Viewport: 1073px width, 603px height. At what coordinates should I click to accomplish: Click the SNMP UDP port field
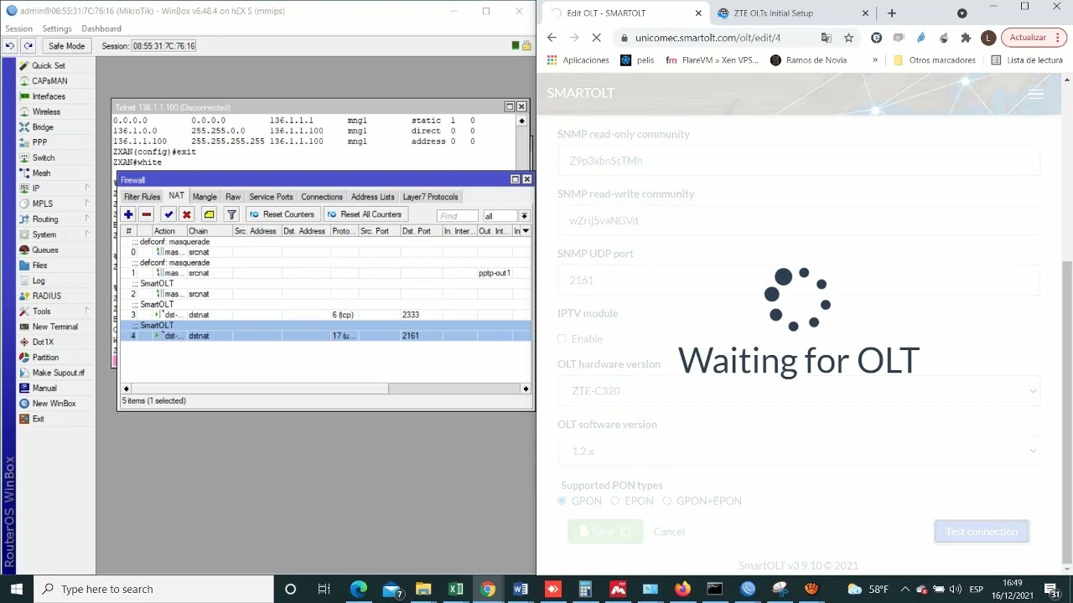coord(799,281)
